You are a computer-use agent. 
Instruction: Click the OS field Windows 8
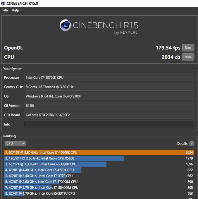click(109, 96)
